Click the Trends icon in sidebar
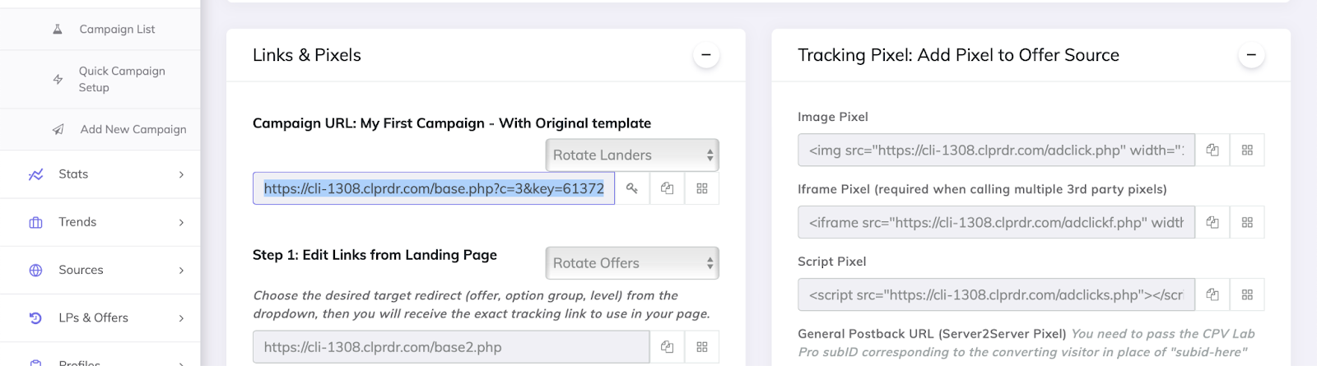The width and height of the screenshot is (1317, 366). click(35, 222)
